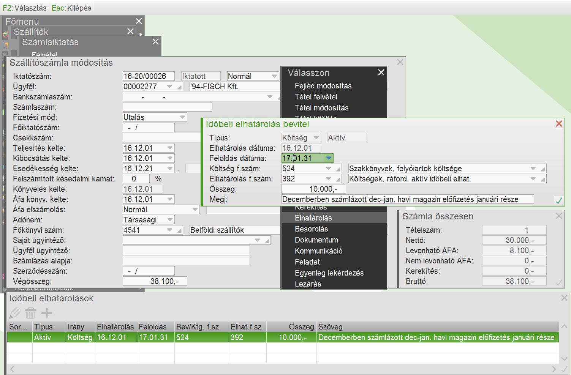This screenshot has width=571, height=375.
Task: Open the Áfa elszámolás Normál dropdown
Action: pos(195,210)
